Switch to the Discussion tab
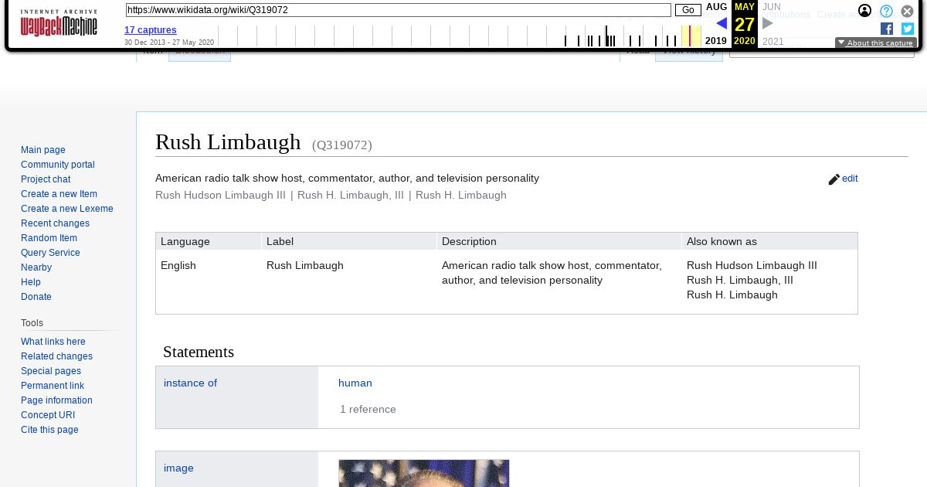 199,54
